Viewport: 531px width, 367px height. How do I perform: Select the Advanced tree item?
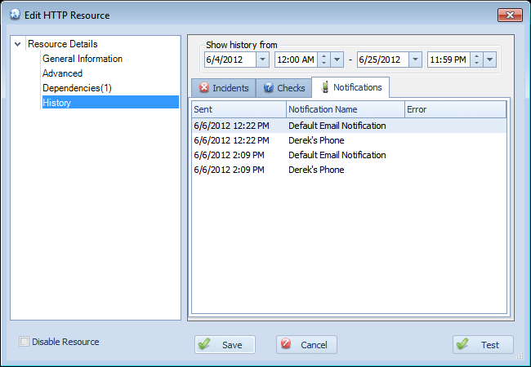tap(62, 73)
